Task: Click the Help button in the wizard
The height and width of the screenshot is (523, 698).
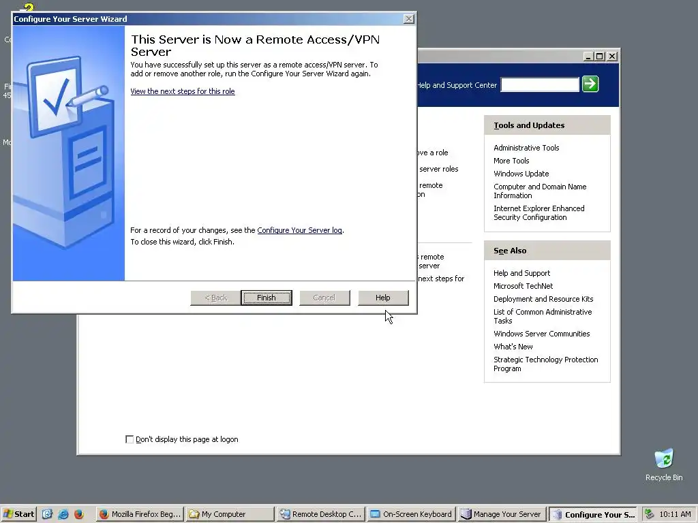Action: [x=383, y=298]
